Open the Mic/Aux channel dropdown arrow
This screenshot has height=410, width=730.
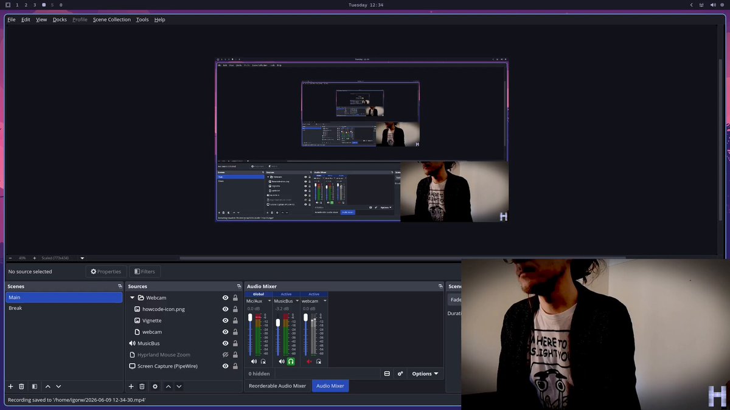tap(269, 301)
